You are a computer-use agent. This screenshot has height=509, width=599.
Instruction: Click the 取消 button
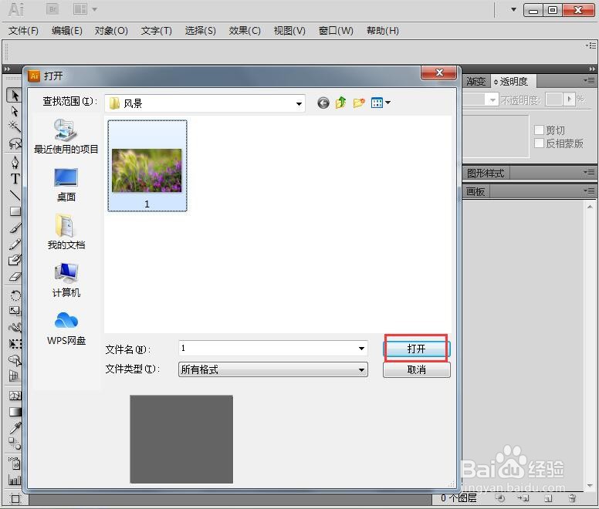tap(416, 369)
